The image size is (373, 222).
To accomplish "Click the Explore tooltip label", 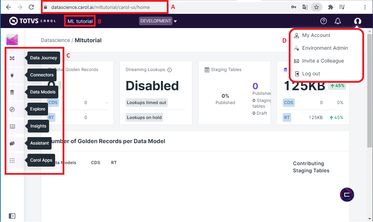I will [38, 109].
